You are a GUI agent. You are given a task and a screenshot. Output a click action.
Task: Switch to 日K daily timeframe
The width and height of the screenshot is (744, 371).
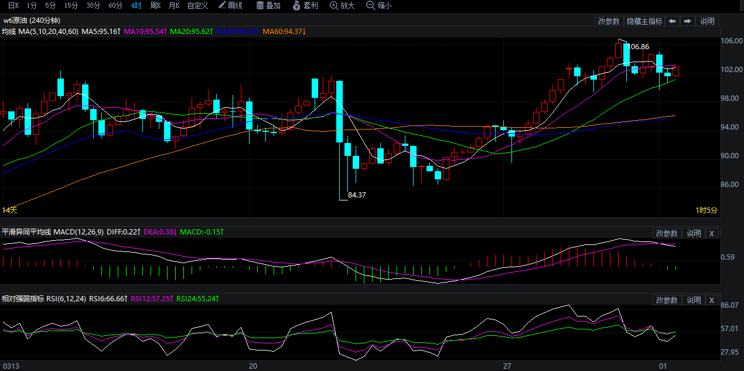13,5
